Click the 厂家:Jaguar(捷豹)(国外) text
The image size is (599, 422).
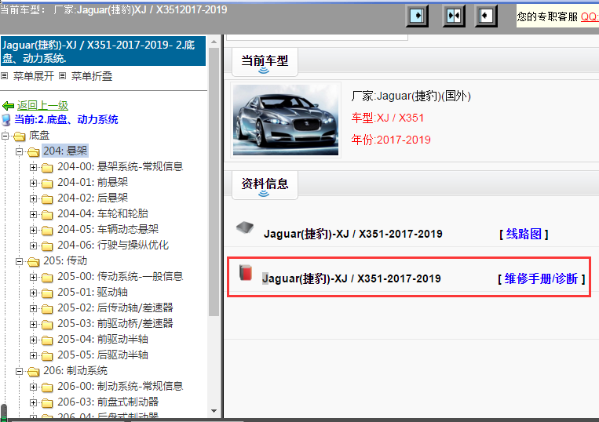pyautogui.click(x=411, y=96)
